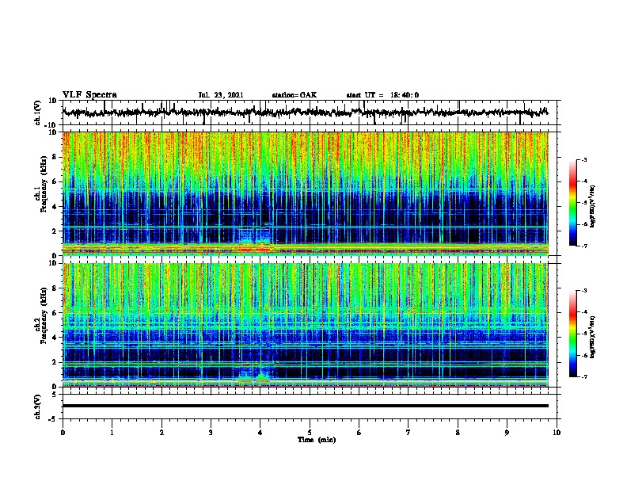Click the "-5" tick on the ch.3(V) axis
The width and height of the screenshot is (627, 485).
coord(54,419)
